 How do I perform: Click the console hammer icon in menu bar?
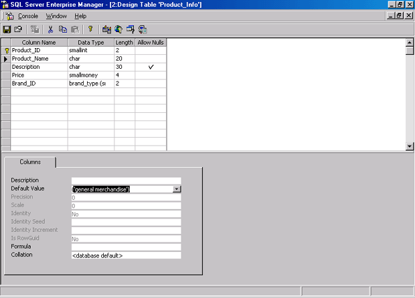click(x=10, y=16)
